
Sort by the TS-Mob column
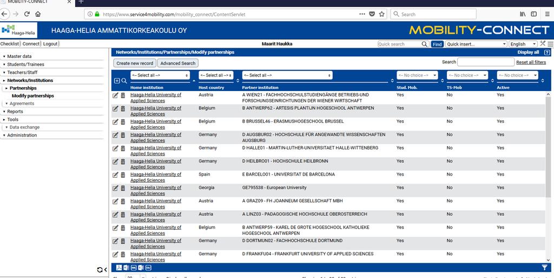click(492, 81)
